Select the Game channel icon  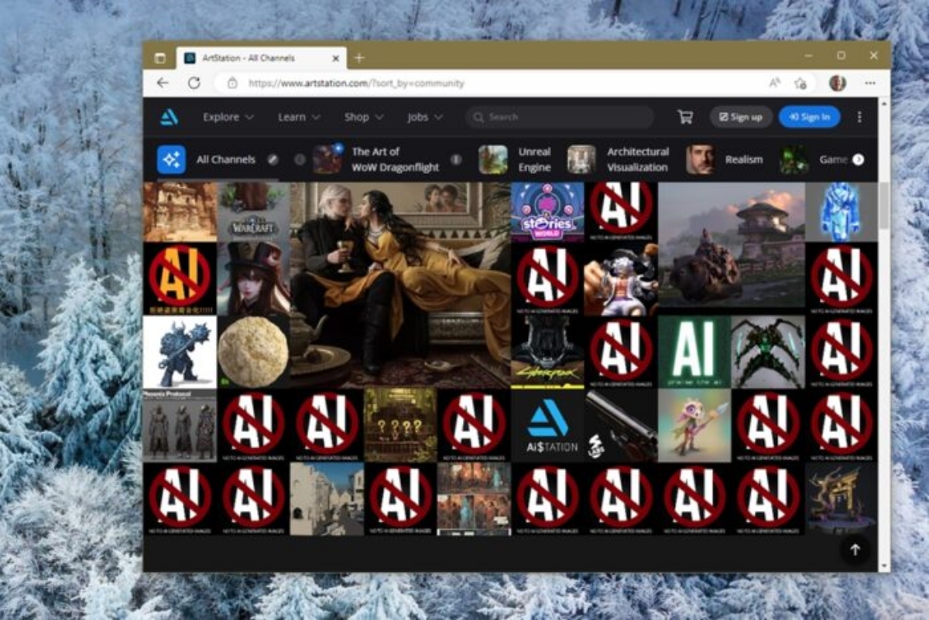pos(794,159)
